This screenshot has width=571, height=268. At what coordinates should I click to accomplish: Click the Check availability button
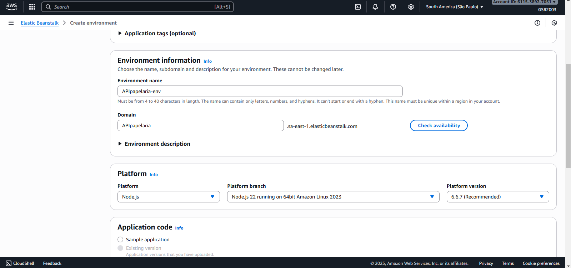[439, 125]
